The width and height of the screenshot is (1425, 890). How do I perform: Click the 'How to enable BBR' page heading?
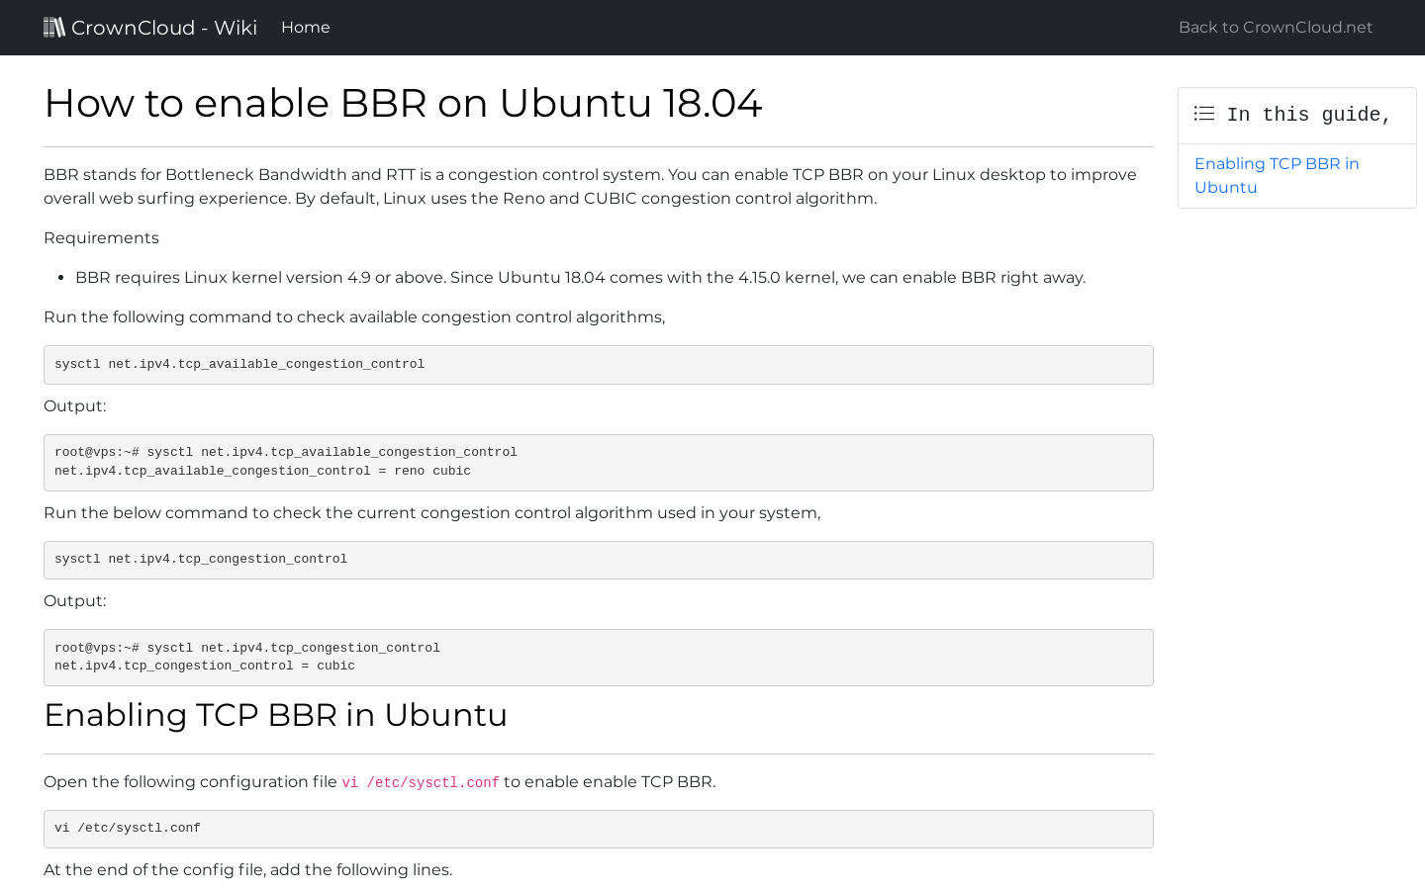[x=403, y=103]
